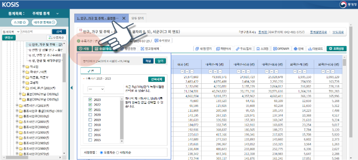
Task: Expand the 고령자 folder
Action: point(24,83)
